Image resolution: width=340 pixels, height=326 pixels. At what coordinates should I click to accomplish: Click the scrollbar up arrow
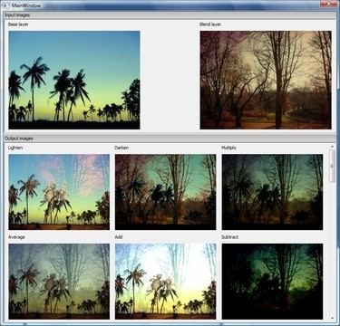(332, 147)
